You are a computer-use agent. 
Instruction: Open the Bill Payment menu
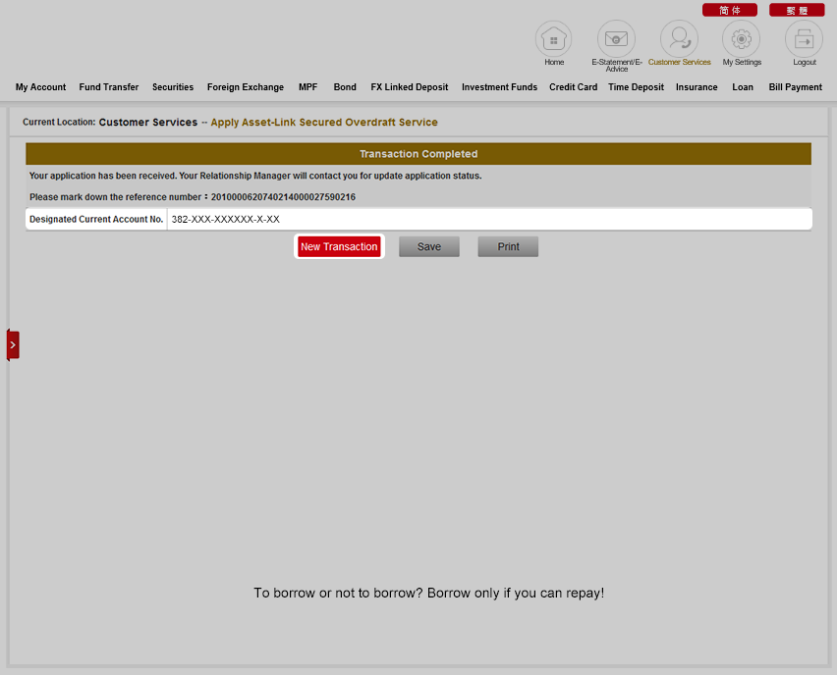(x=795, y=87)
